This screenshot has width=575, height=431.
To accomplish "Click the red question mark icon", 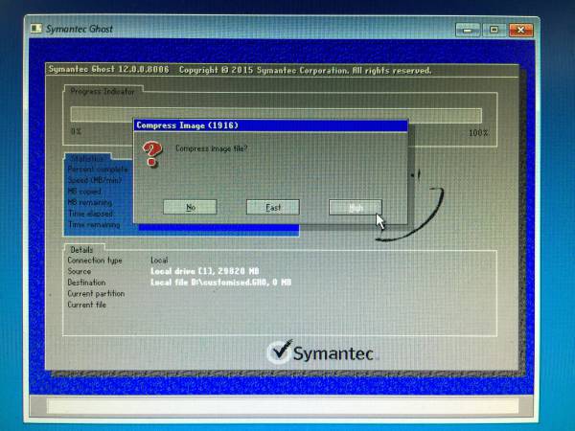I will (151, 154).
